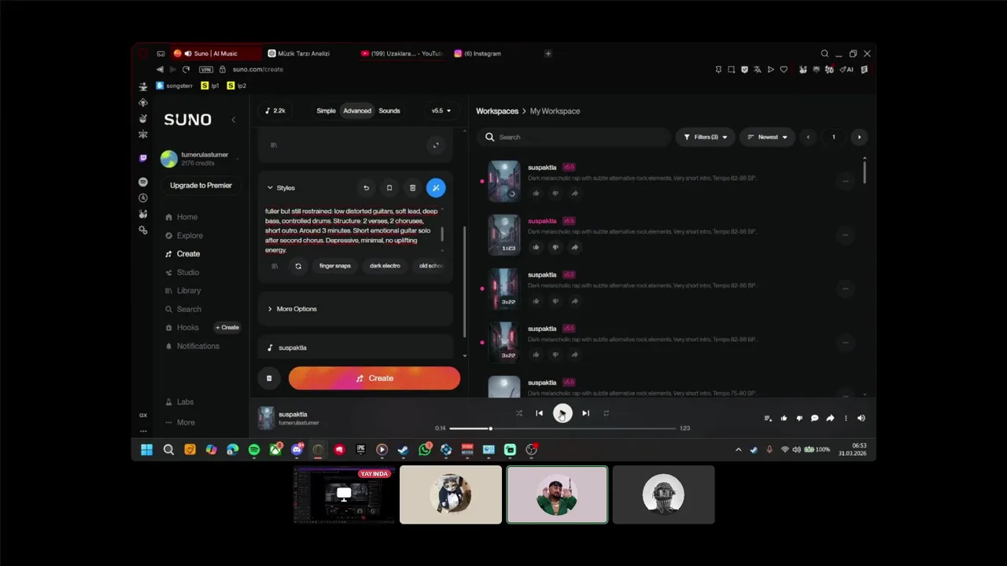Go to next page of workspace songs

(859, 137)
